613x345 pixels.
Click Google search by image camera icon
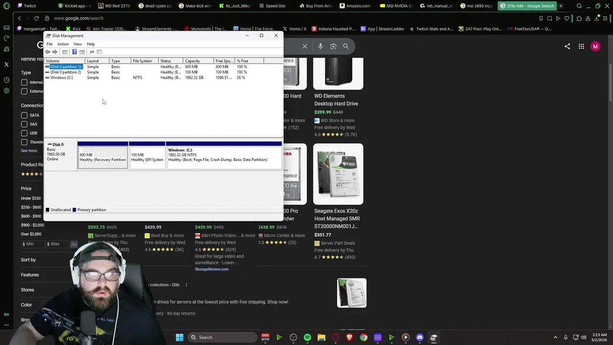(x=333, y=46)
